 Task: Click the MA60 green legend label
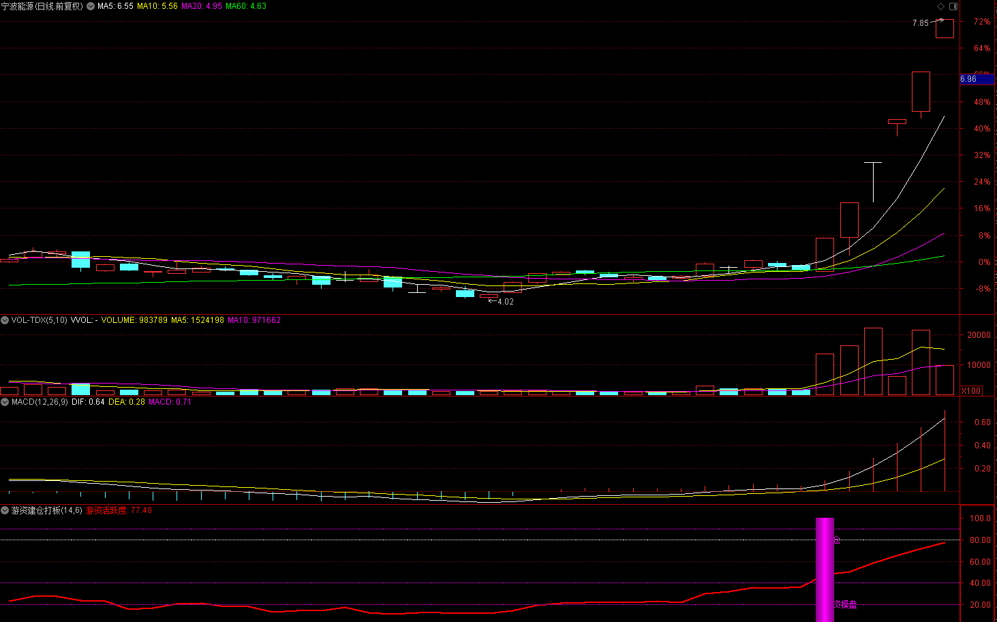[x=246, y=6]
